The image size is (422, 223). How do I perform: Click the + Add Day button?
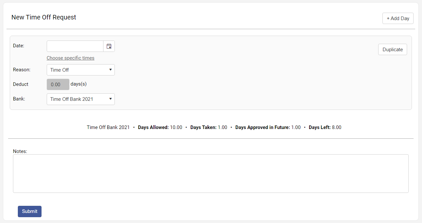pos(398,18)
